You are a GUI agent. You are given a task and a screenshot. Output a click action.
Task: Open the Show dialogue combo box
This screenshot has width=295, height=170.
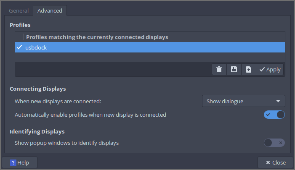click(243, 101)
